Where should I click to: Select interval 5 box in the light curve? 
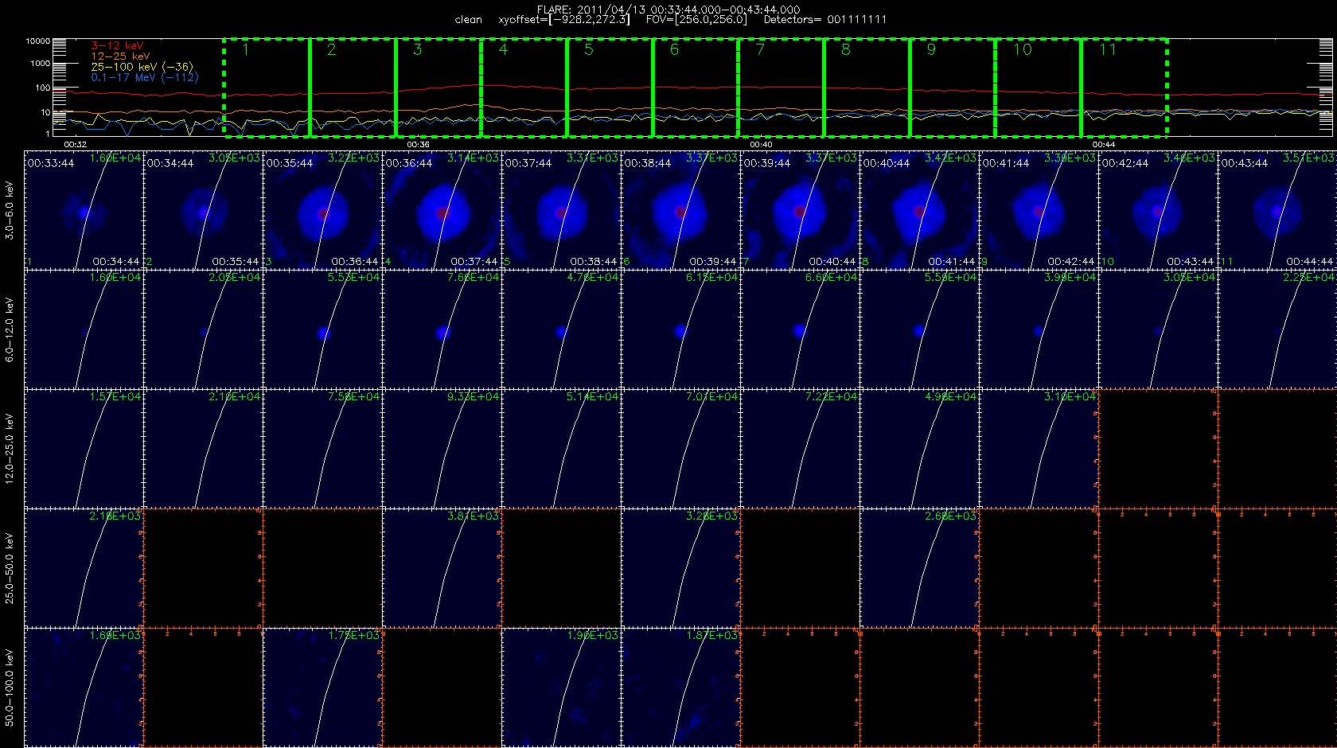(x=610, y=88)
